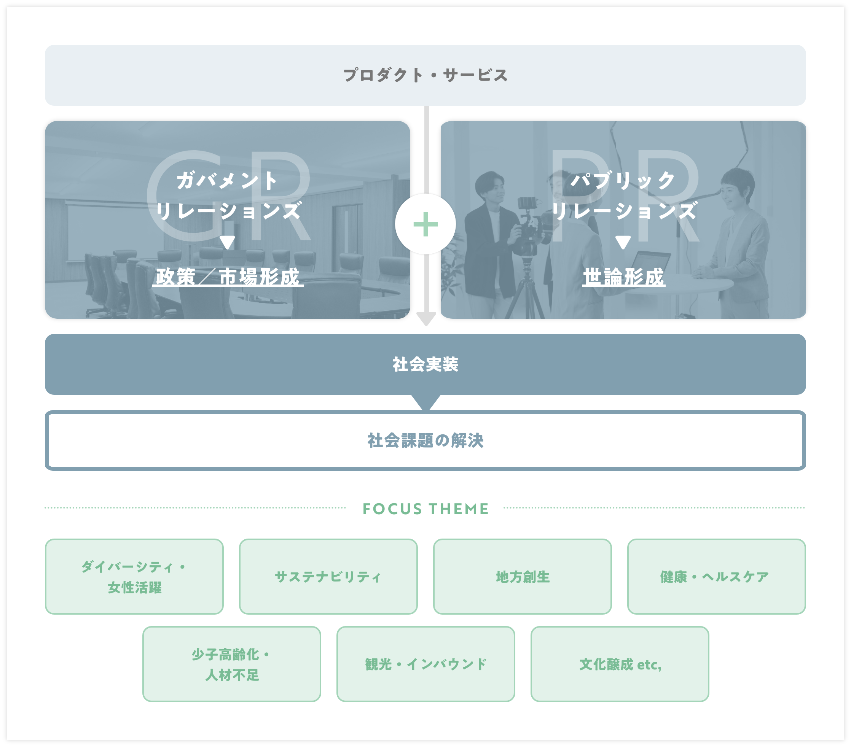
Task: Click the 社会実装 bar
Action: (x=425, y=364)
